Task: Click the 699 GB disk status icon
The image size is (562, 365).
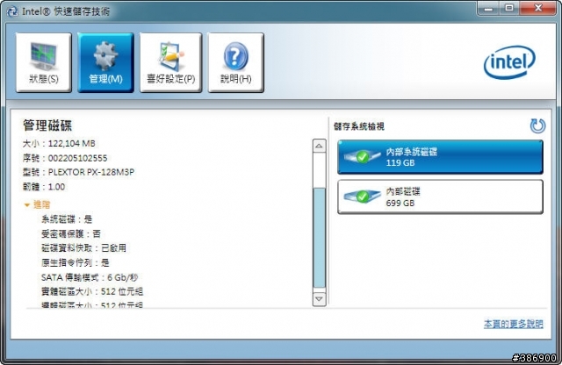Action: point(362,196)
